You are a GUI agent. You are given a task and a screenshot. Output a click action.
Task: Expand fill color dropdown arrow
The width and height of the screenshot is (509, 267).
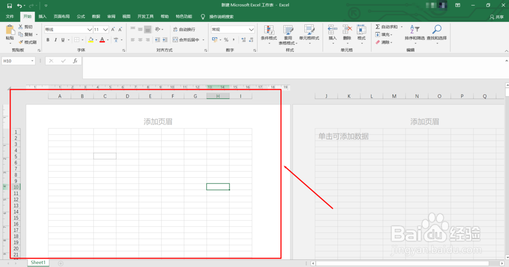(x=96, y=40)
